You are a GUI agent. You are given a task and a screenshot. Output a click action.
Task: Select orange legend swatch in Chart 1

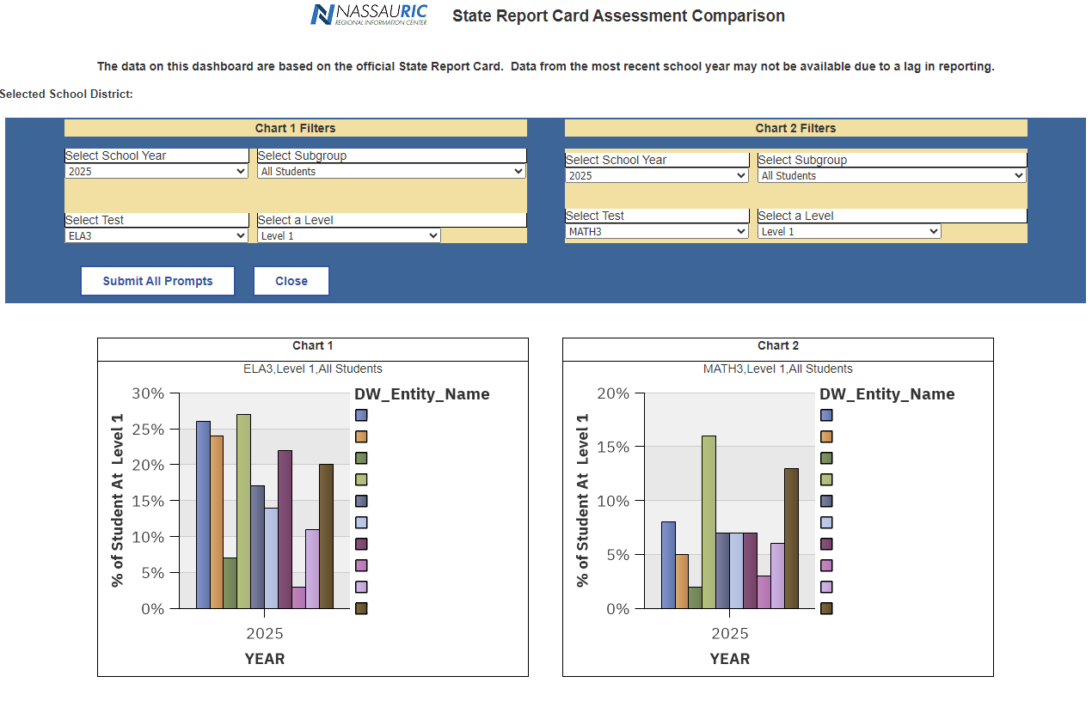361,436
